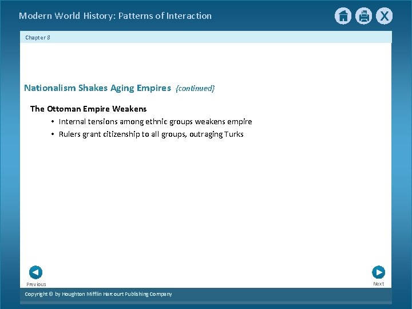Select 'The Ottoman Empire Weakens' subheading
This screenshot has height=309, width=412.
pos(88,109)
